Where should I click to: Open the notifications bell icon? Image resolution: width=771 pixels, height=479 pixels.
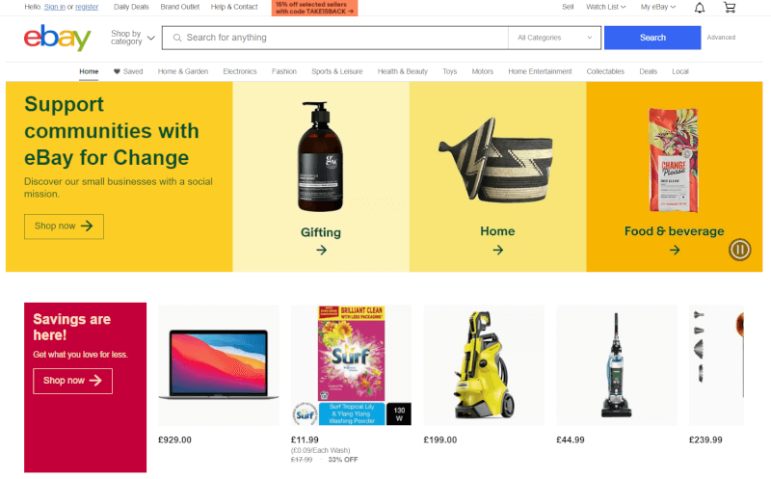tap(700, 8)
